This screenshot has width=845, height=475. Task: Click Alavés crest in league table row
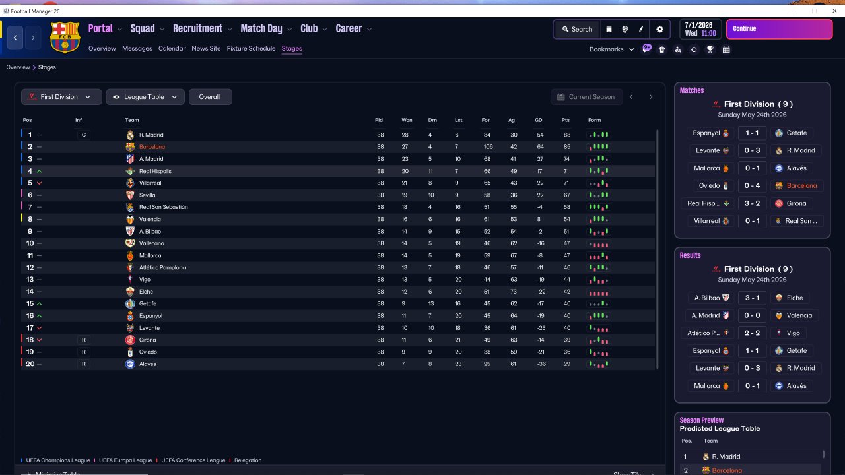130,364
